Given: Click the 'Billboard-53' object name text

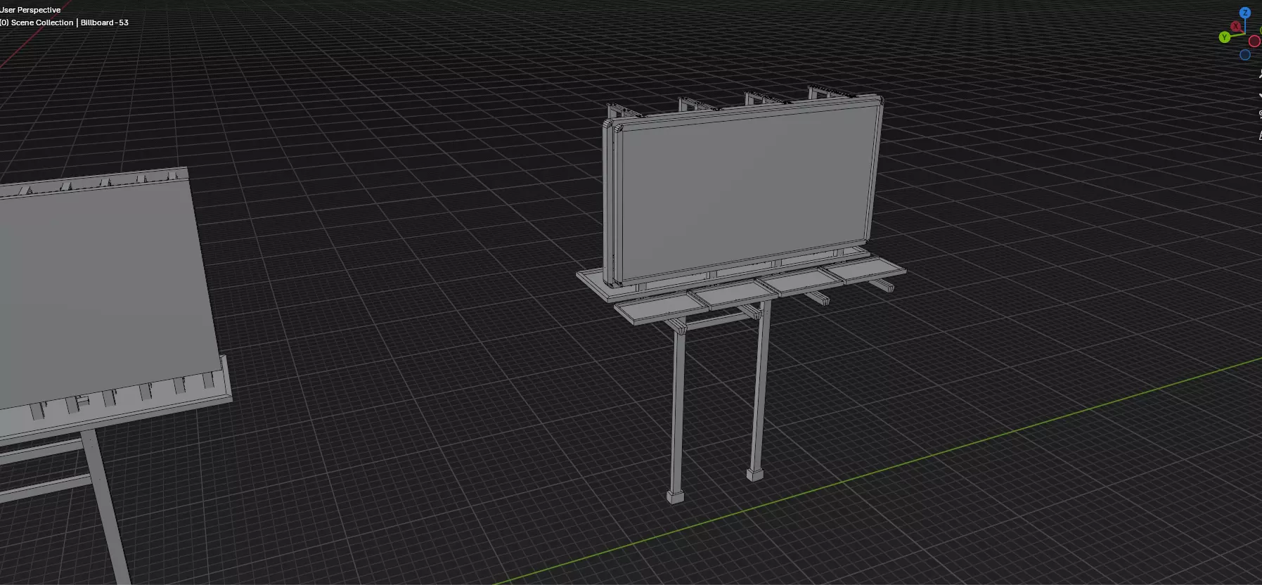Looking at the screenshot, I should point(105,22).
